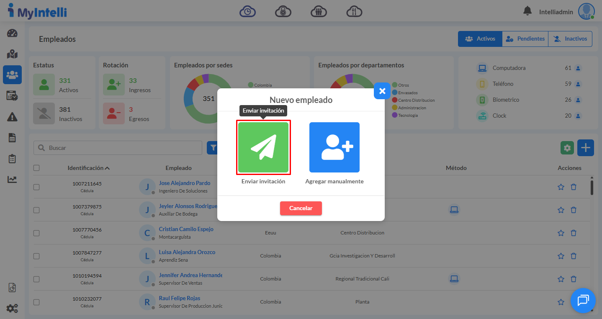Click the Buscar search field
The height and width of the screenshot is (319, 602).
click(x=121, y=148)
